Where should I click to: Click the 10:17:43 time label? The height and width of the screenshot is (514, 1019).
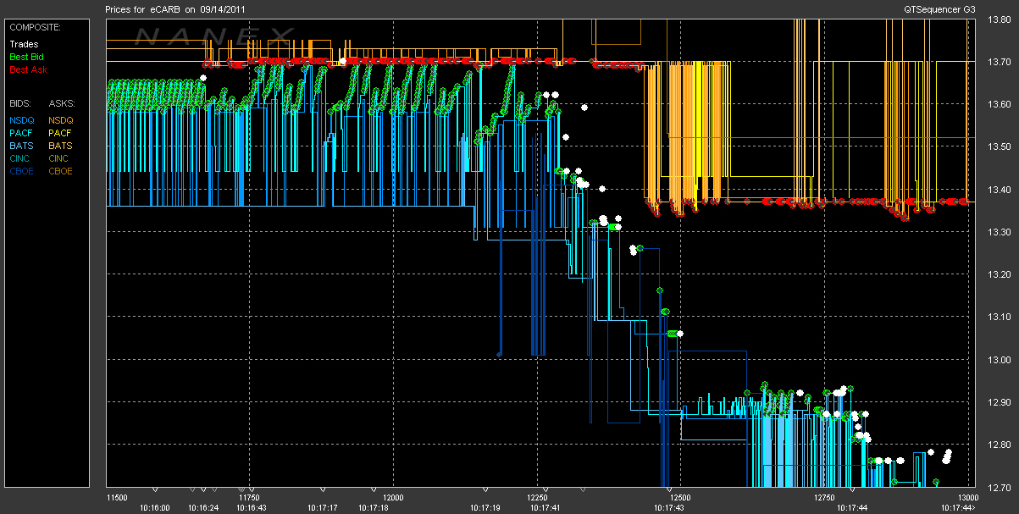pyautogui.click(x=671, y=508)
